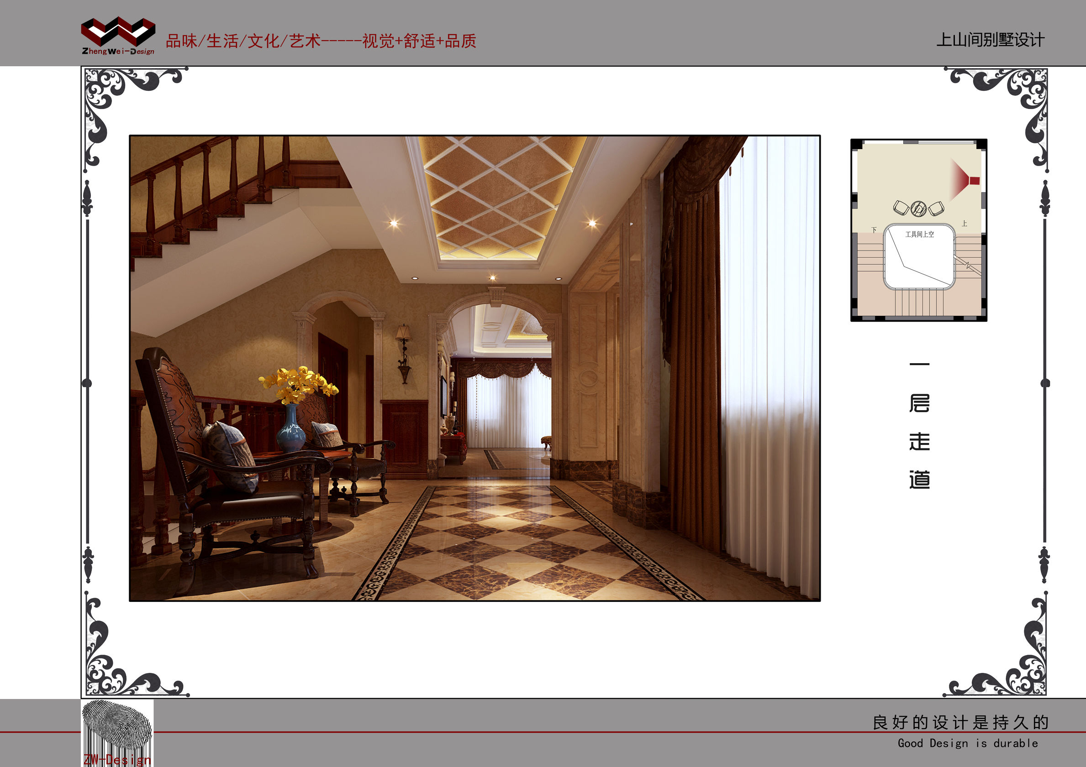Click the vertical 一层走道 caption
Viewport: 1086px width, 767px height.
point(919,425)
